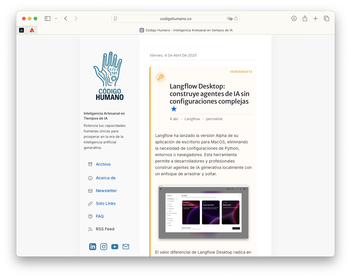The width and height of the screenshot is (351, 278).
Task: Open the FAQ page
Action: click(x=100, y=216)
